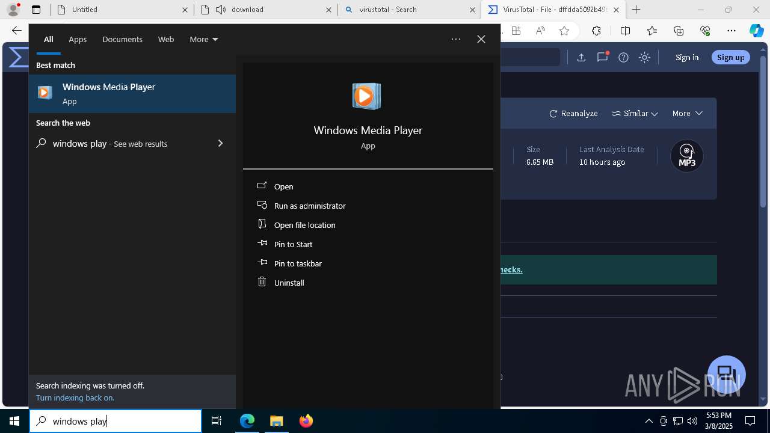Select the Documents search filter tab

click(122, 39)
